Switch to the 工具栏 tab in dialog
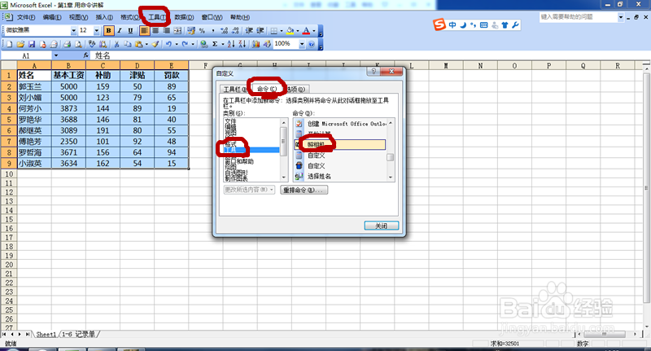The width and height of the screenshot is (651, 351). tap(234, 89)
